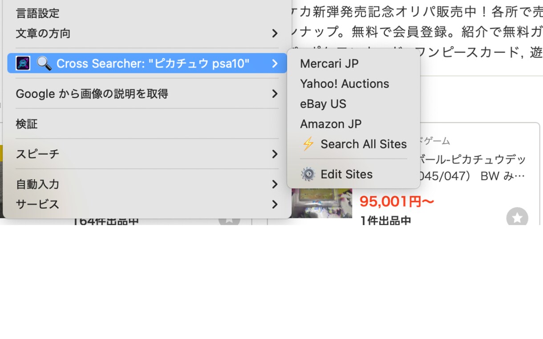
Task: Open the 文章の方向 submenu entry
Action: (147, 33)
